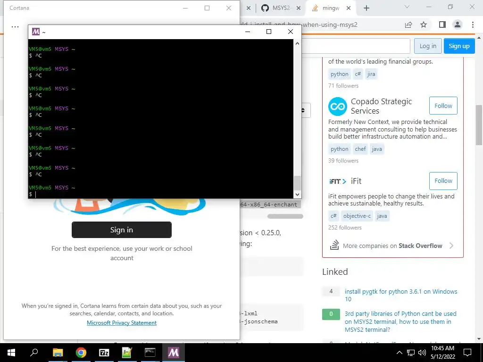483x362 pixels.
Task: Open 7-Zip from the taskbar
Action: point(104,353)
